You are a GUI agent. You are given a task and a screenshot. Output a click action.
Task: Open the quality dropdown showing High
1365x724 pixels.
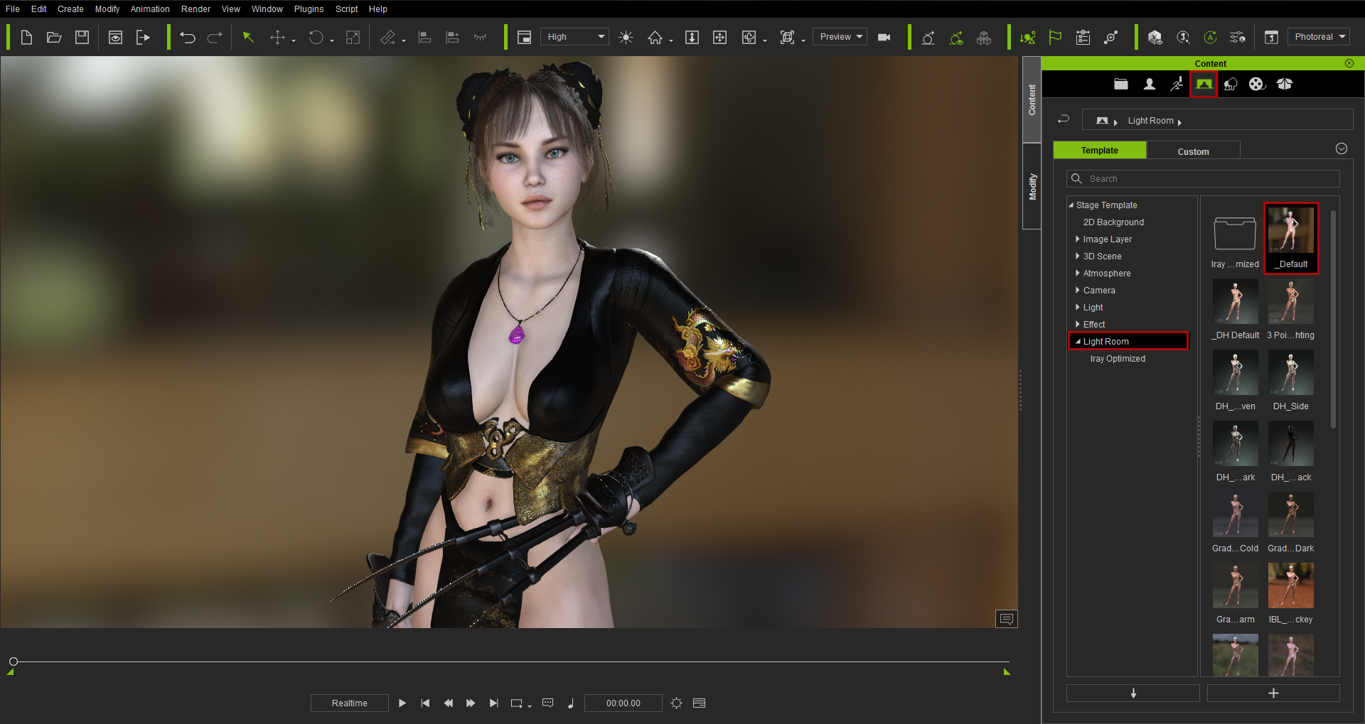[x=574, y=37]
